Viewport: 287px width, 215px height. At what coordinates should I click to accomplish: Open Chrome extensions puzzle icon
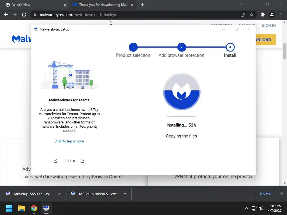click(263, 15)
